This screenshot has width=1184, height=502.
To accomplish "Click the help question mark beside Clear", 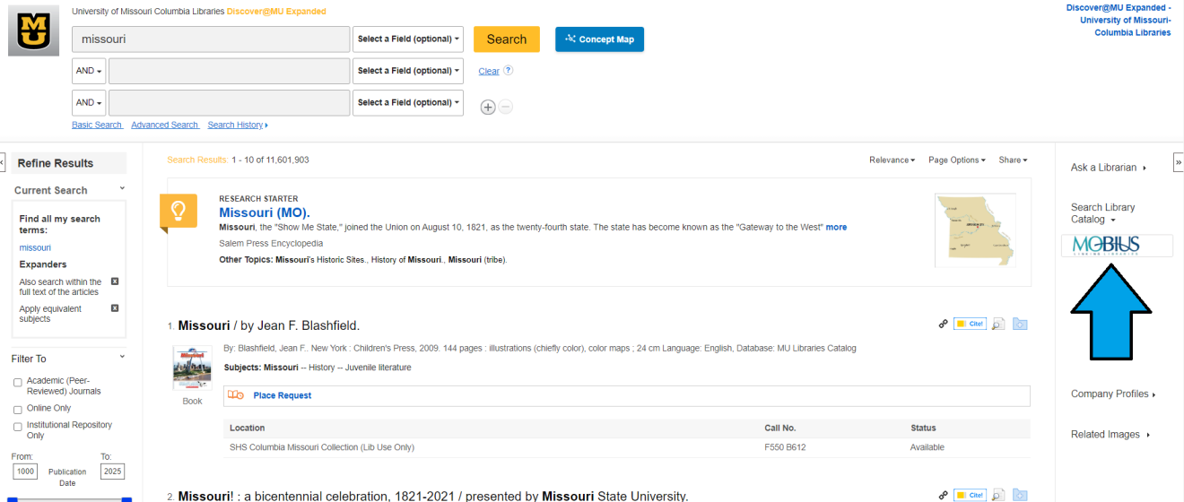I will coord(509,71).
